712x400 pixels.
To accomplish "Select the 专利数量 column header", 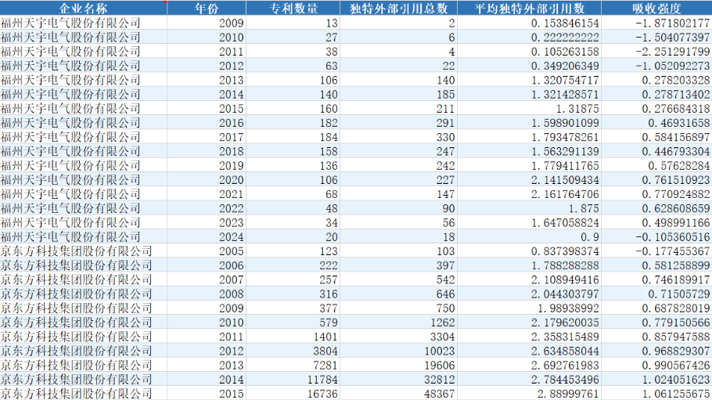I will coord(293,8).
